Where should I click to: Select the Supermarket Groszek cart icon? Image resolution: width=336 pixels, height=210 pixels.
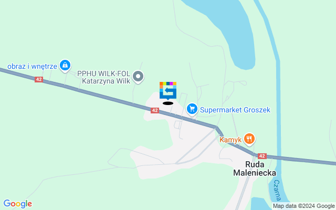(192, 109)
